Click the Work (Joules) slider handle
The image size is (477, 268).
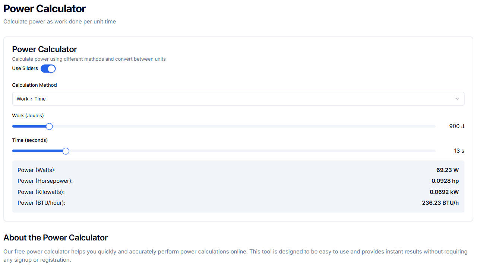click(49, 127)
